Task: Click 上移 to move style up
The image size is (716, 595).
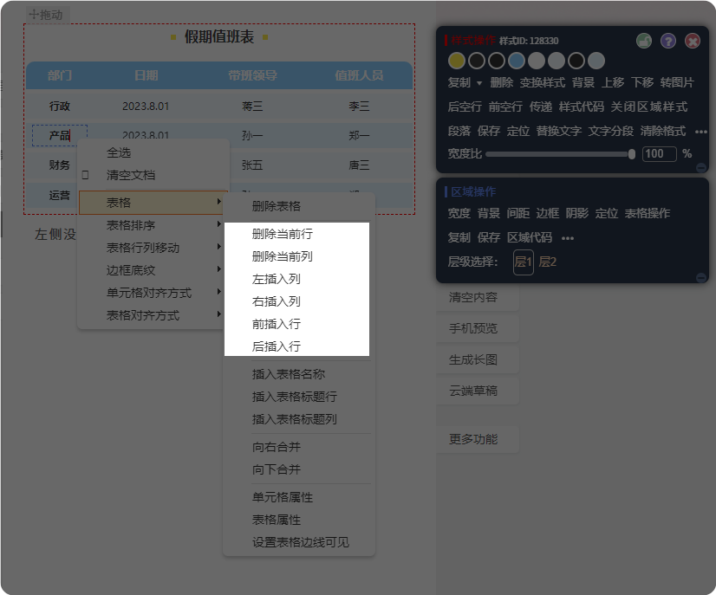Action: point(613,82)
